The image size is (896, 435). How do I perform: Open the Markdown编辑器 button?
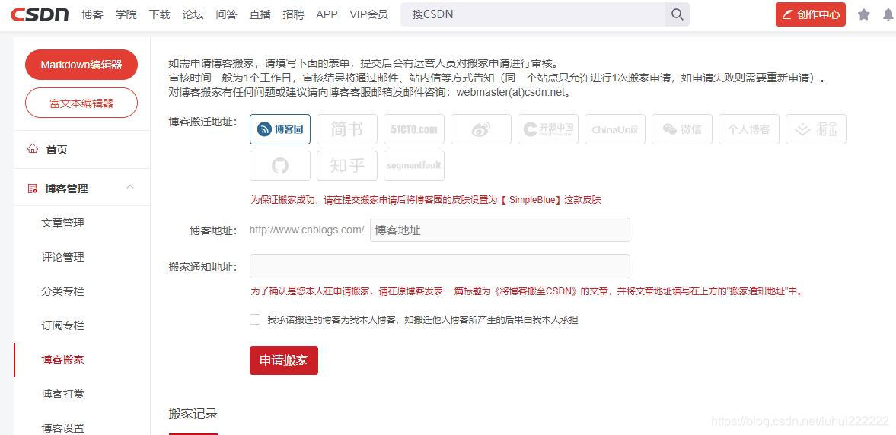[81, 65]
